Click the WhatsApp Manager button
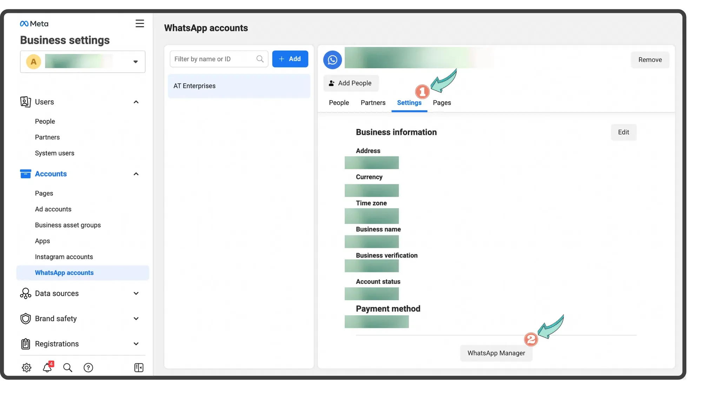Viewport: 702px width, 394px height. click(x=496, y=353)
